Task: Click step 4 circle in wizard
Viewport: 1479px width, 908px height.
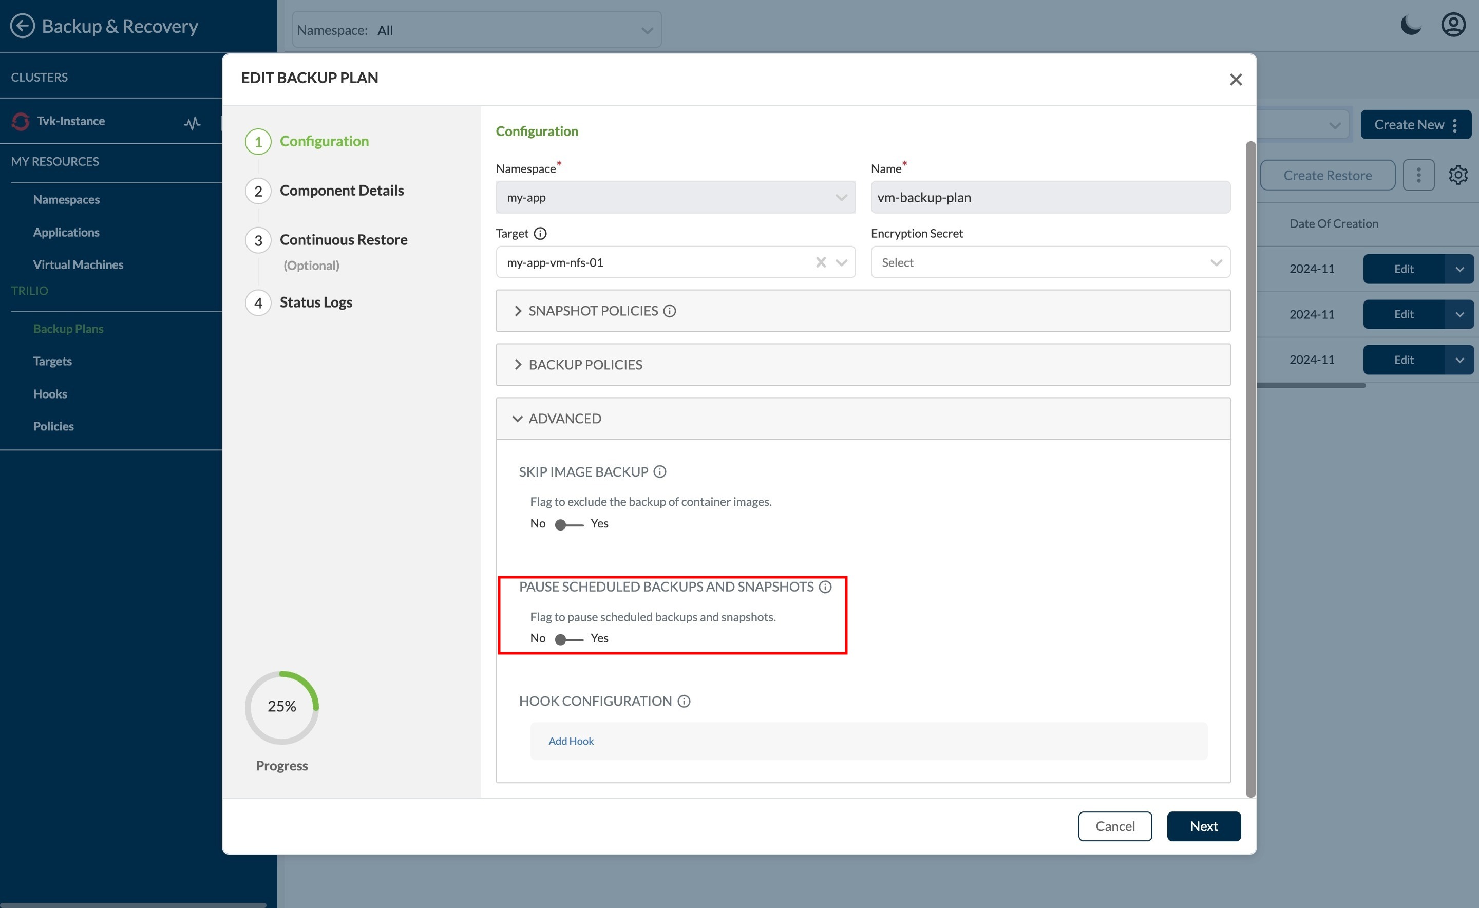Action: (x=258, y=302)
